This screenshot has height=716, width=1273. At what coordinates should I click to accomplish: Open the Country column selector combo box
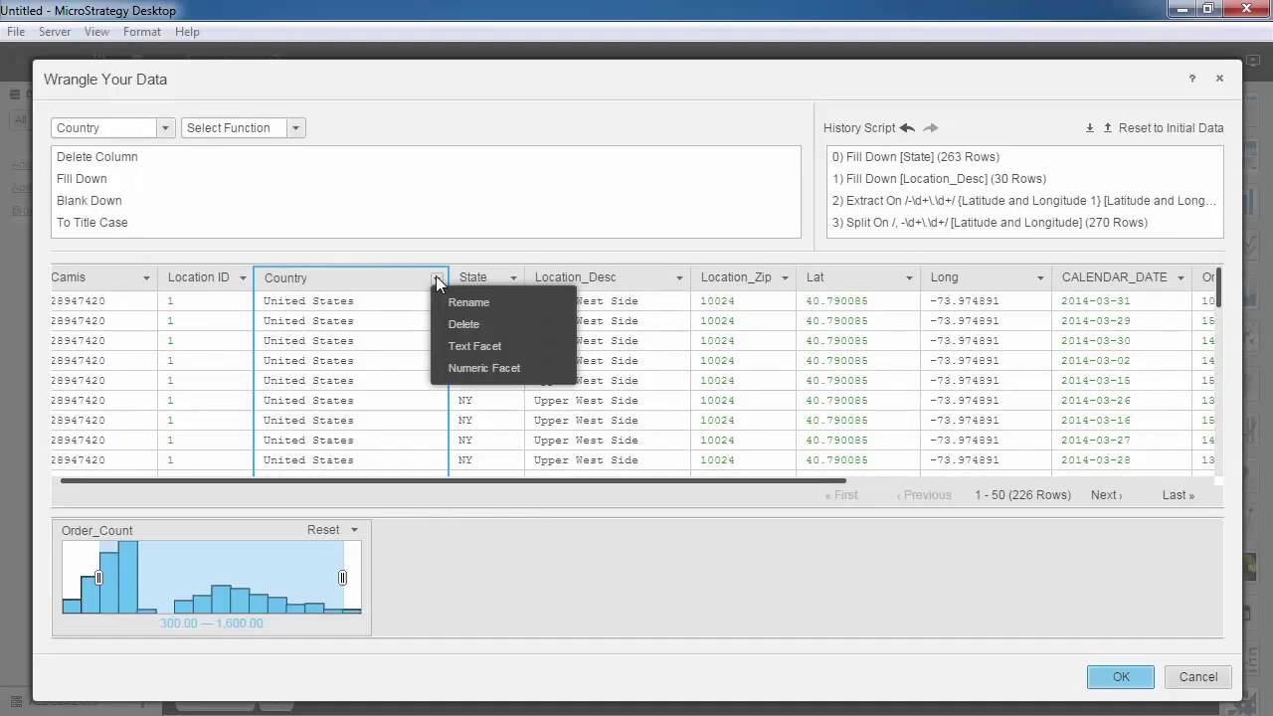click(113, 128)
